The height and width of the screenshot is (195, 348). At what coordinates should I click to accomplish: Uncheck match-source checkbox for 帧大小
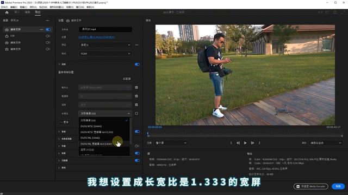136,88
